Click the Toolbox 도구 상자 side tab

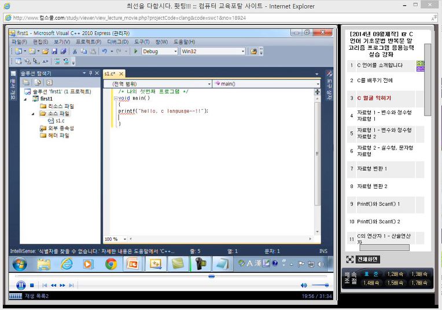click(x=329, y=86)
